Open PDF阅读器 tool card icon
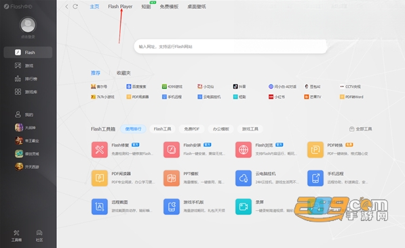The height and width of the screenshot is (248, 405). coord(100,178)
